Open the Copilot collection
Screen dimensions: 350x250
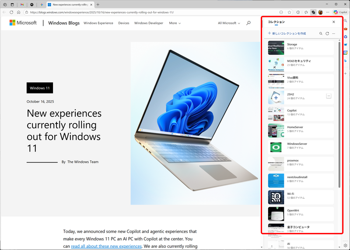[301, 114]
